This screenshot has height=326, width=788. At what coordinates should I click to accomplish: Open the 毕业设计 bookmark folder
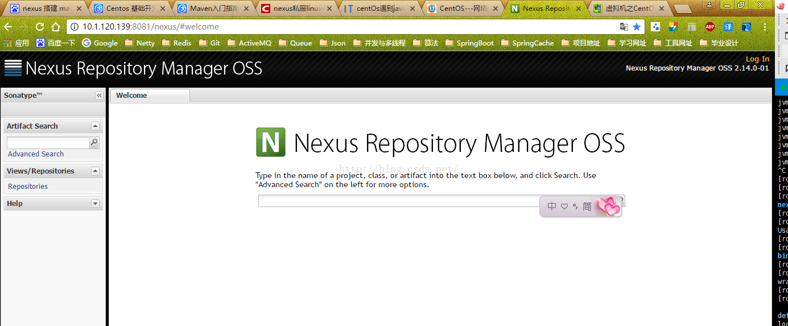click(x=719, y=43)
